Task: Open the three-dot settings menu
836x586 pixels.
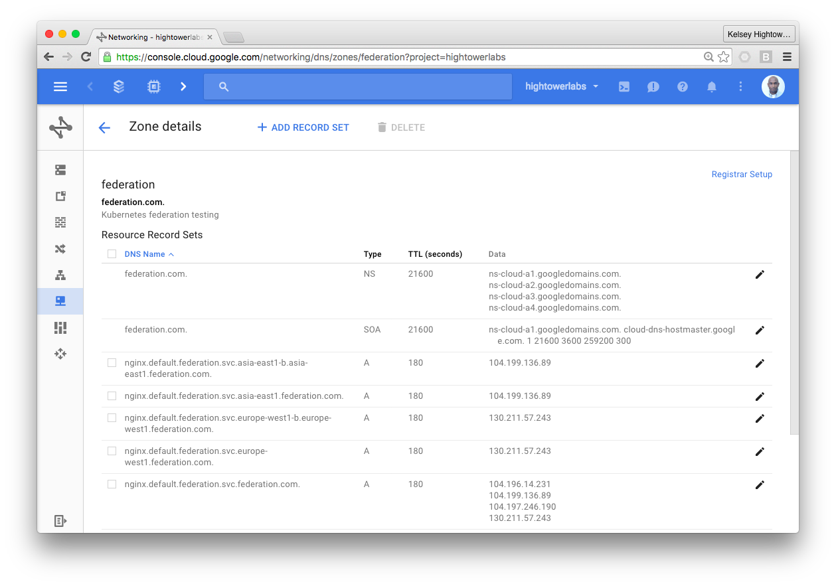Action: tap(741, 86)
